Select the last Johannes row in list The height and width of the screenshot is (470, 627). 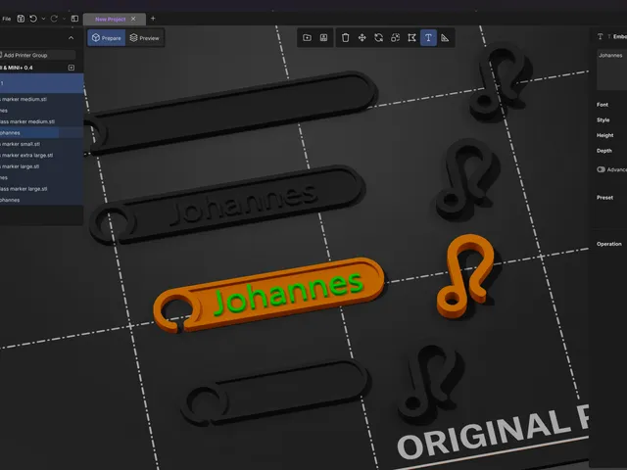41,200
